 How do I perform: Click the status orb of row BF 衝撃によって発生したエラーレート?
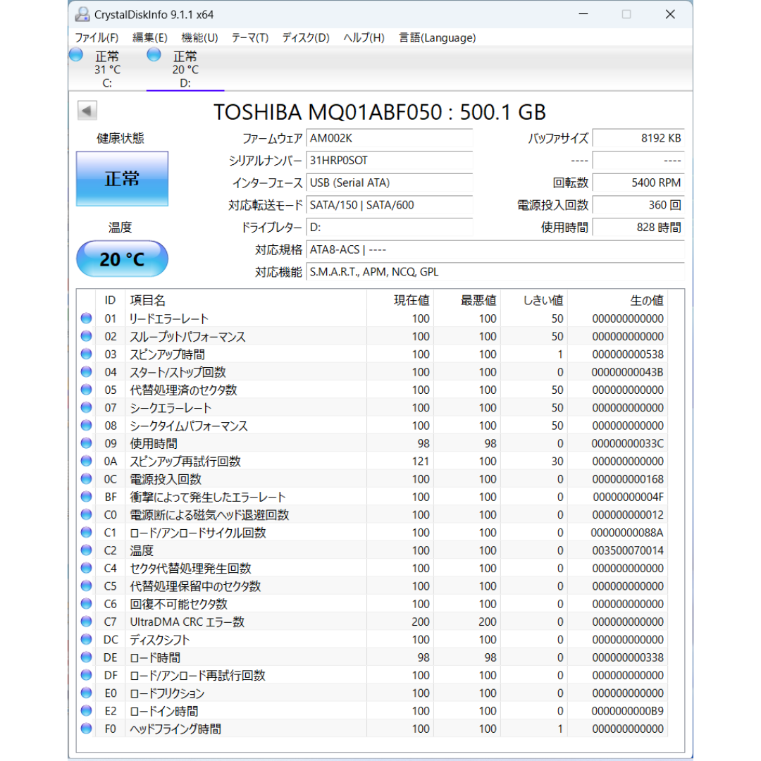click(x=87, y=497)
